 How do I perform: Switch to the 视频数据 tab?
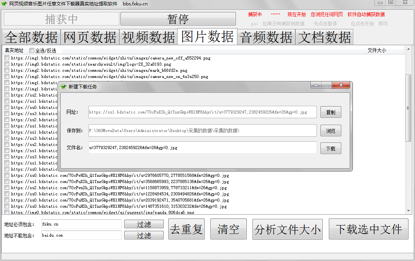tap(149, 37)
